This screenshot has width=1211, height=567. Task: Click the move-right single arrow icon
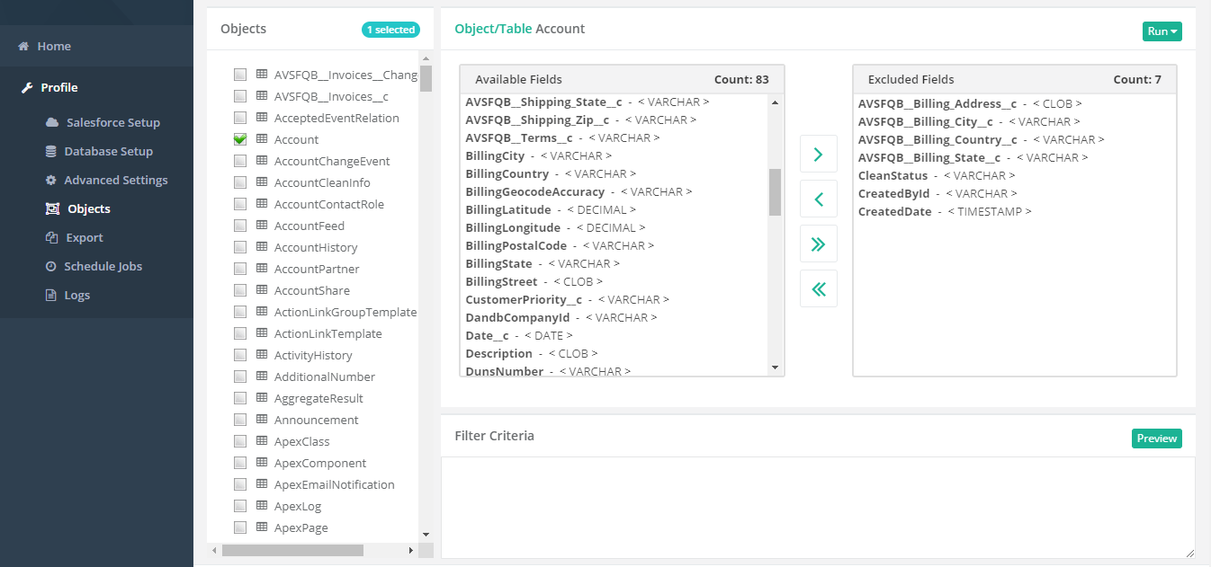click(818, 155)
